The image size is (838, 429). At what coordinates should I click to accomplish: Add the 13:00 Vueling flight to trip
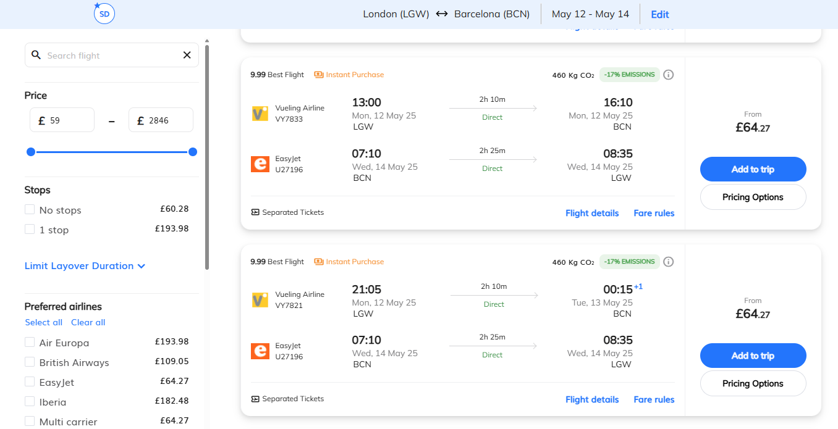(x=753, y=169)
